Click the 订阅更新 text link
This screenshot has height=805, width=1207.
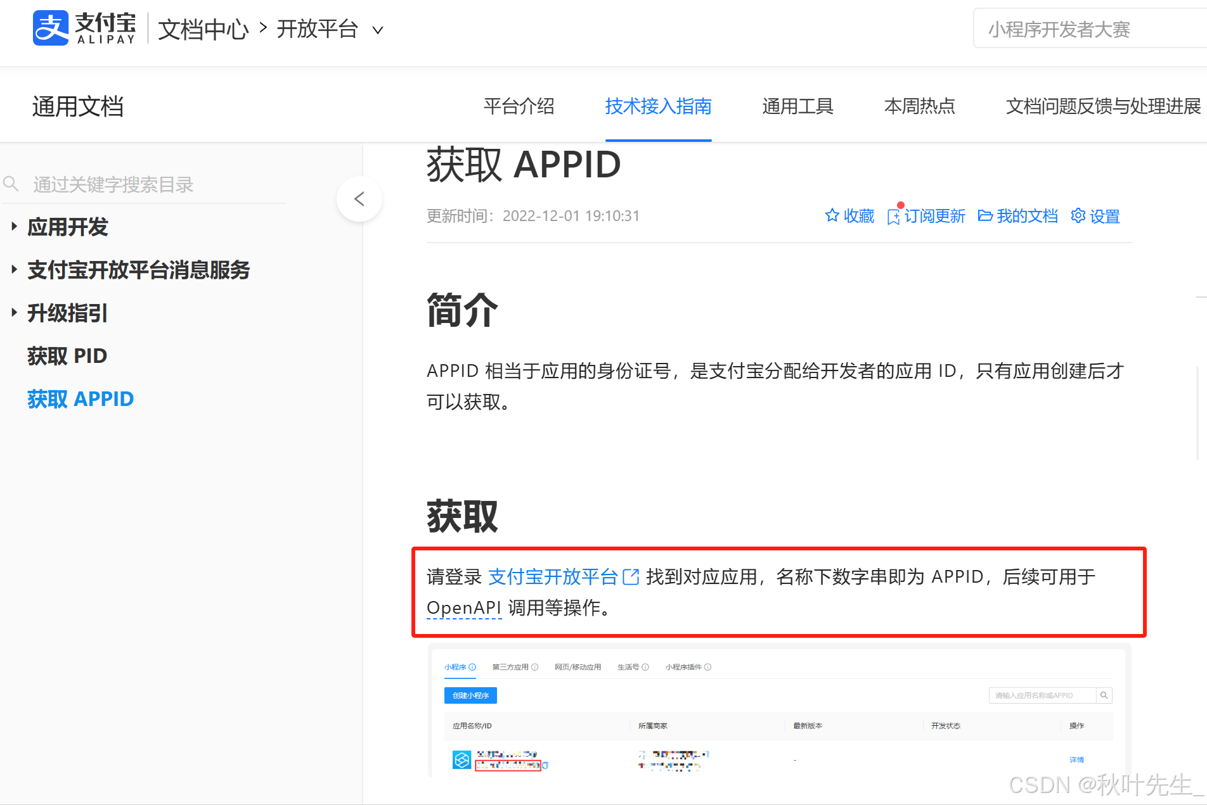(x=934, y=216)
